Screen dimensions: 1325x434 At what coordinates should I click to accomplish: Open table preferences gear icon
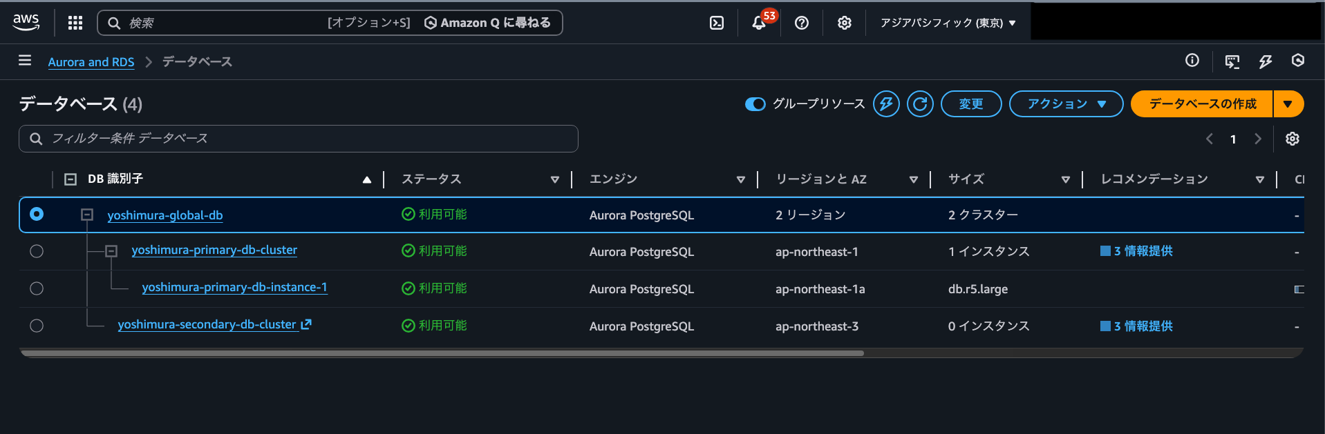coord(1292,139)
